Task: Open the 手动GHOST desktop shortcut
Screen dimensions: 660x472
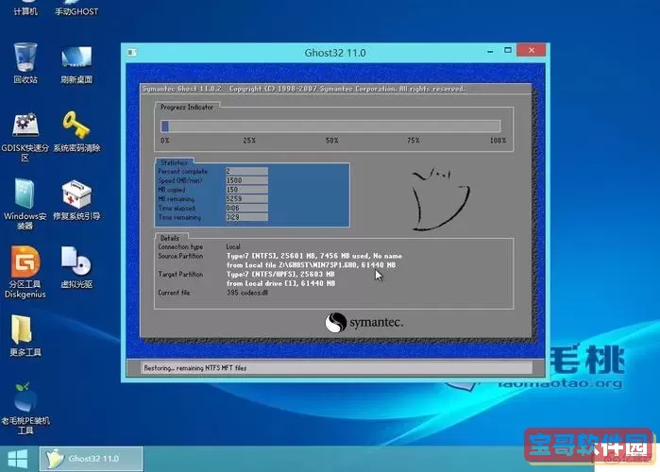Action: point(76,8)
